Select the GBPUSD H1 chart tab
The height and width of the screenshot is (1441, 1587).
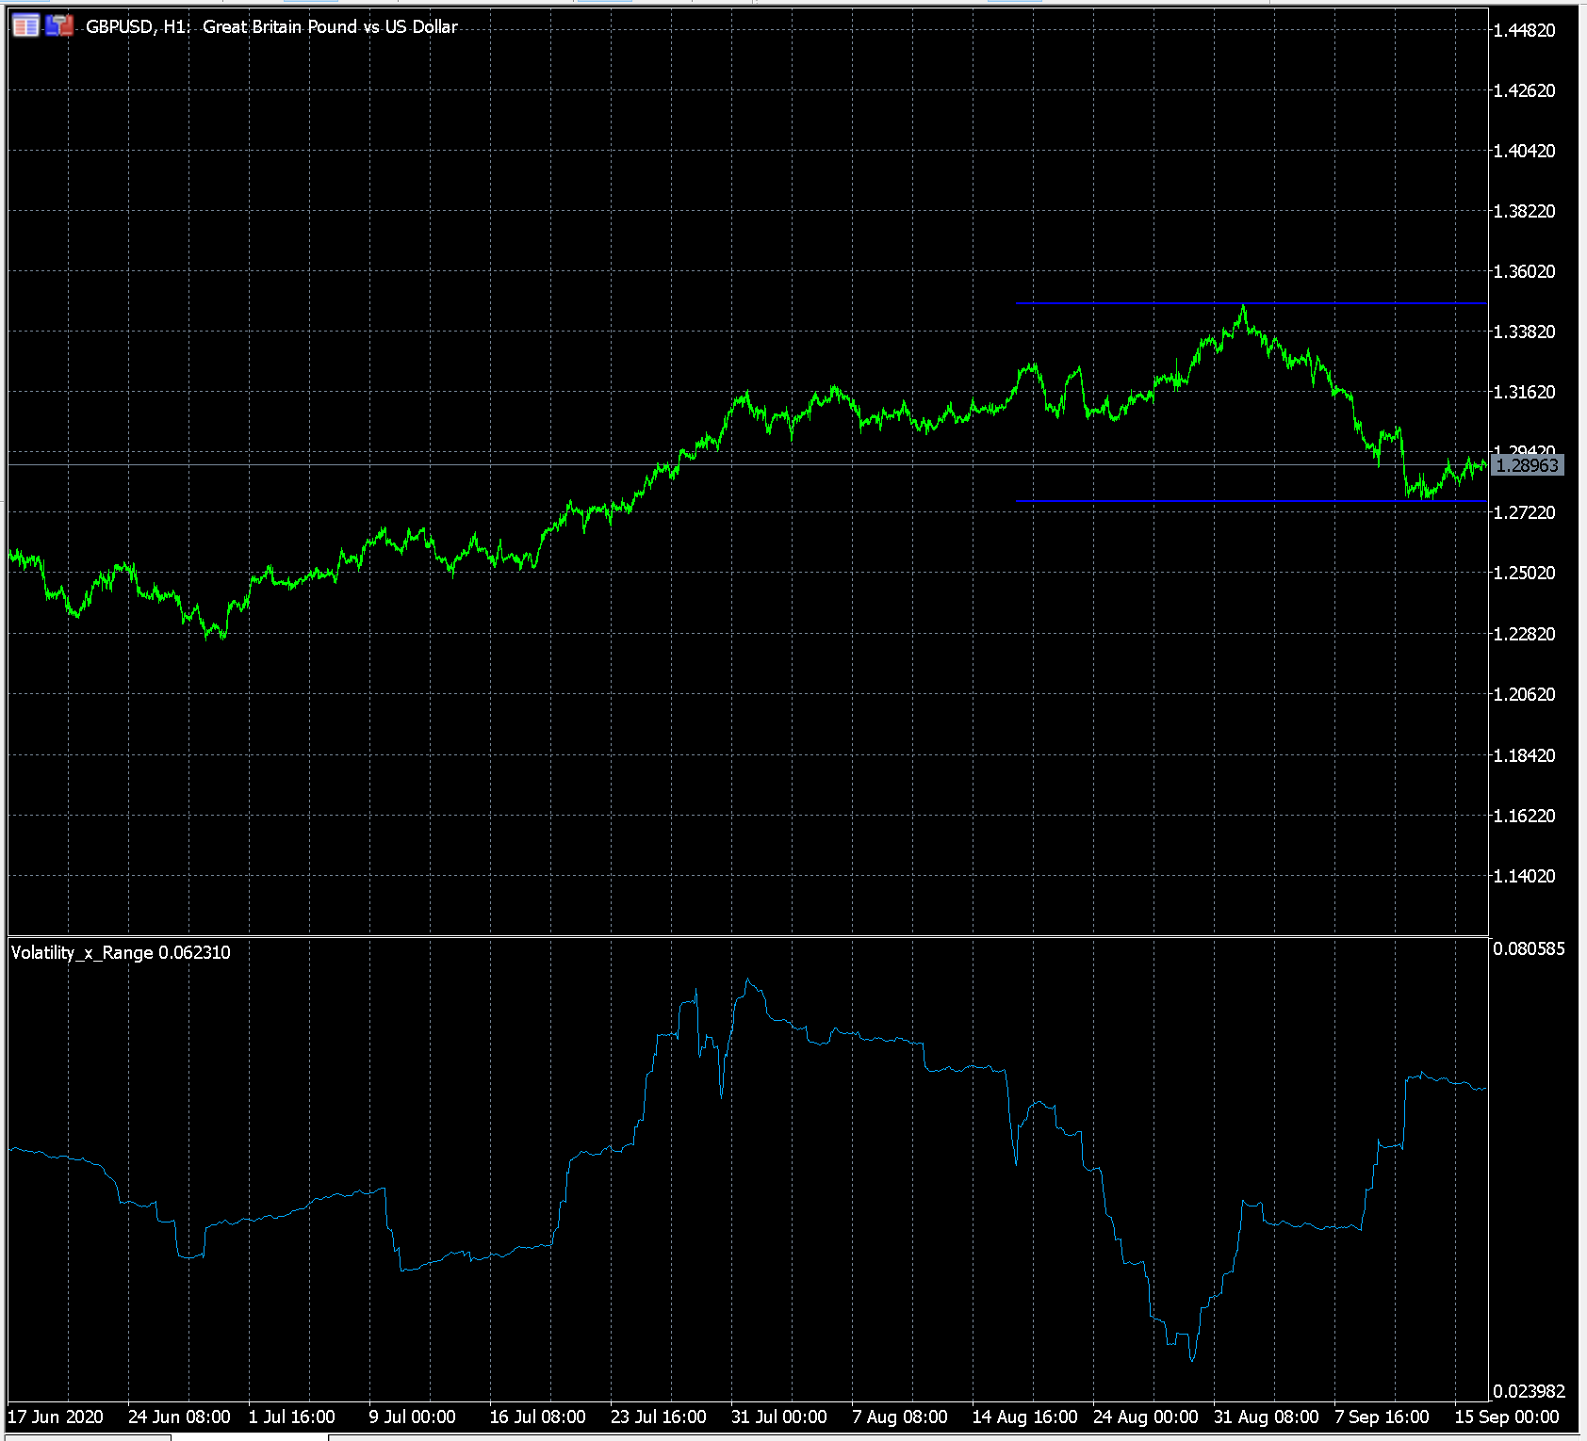85,1435
